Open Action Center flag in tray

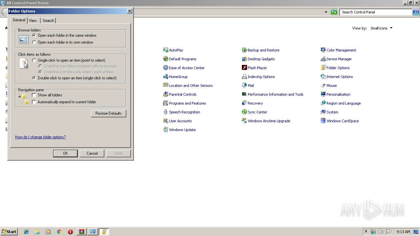[x=389, y=232]
